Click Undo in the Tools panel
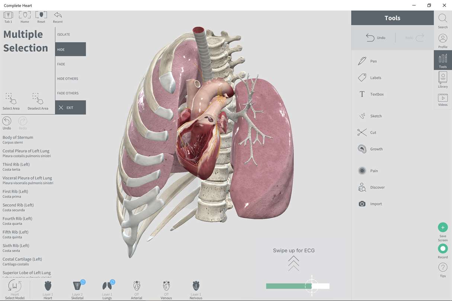 tap(375, 38)
